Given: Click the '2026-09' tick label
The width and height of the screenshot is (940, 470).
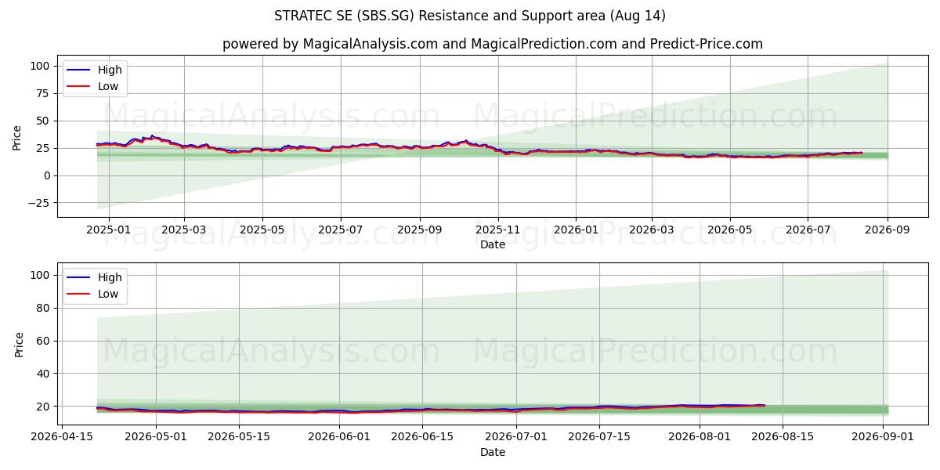Looking at the screenshot, I should 887,230.
